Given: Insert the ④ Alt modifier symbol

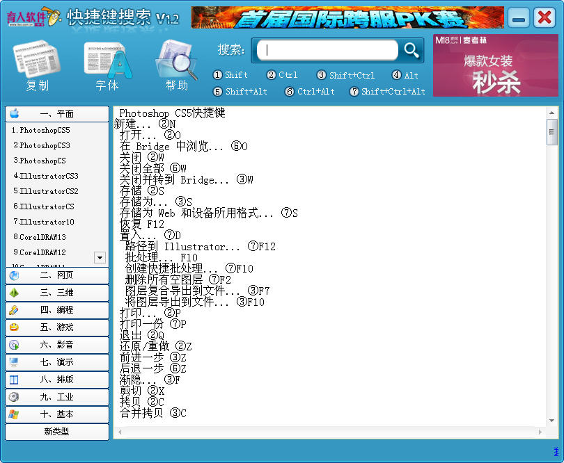Looking at the screenshot, I should coord(405,75).
